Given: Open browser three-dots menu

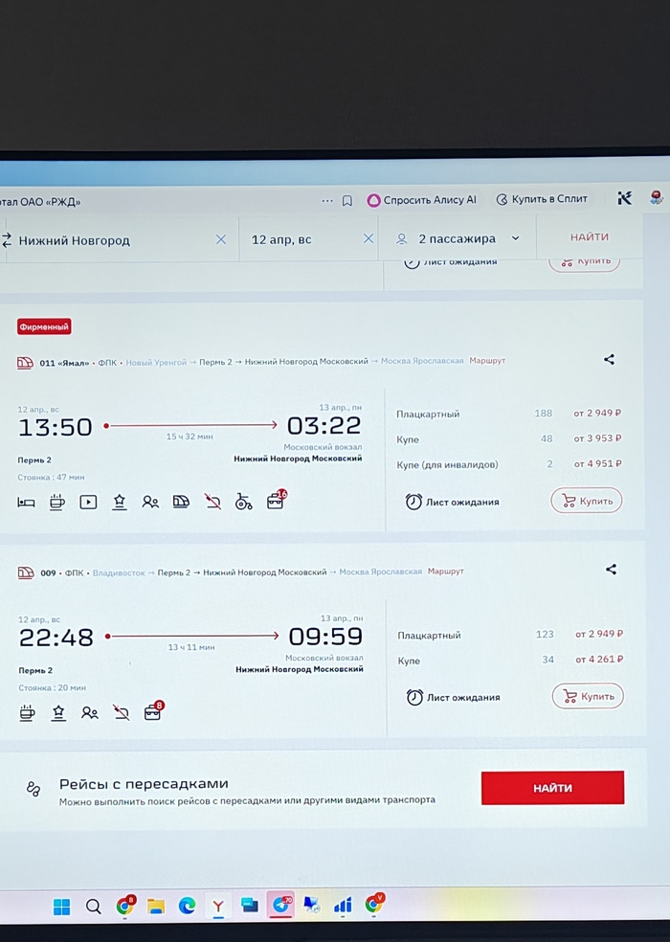Looking at the screenshot, I should pyautogui.click(x=327, y=200).
